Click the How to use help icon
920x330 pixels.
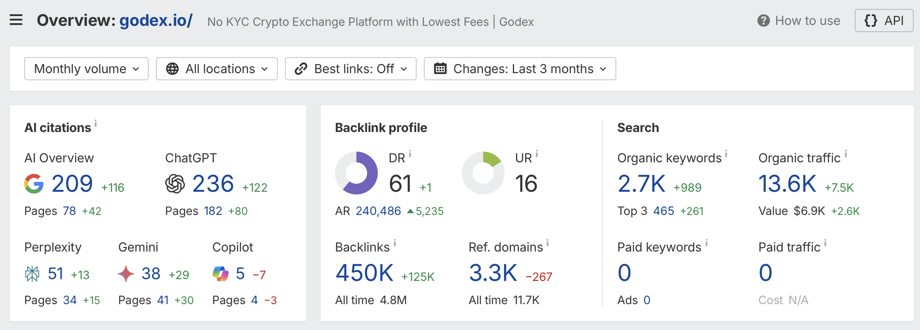(x=764, y=21)
